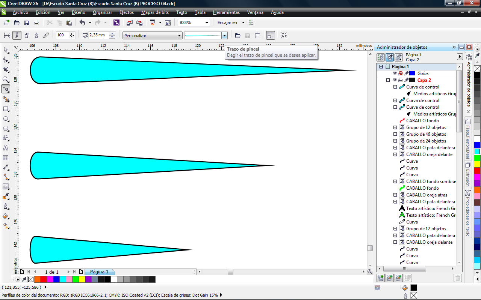Choose the Calligraphic pen mode
This screenshot has height=300, width=481.
pyautogui.click(x=36, y=35)
